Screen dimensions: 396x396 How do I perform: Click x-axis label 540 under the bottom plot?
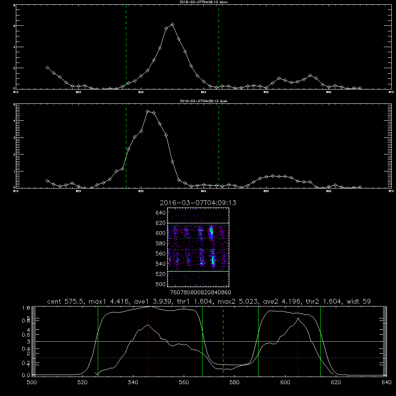pos(133,383)
